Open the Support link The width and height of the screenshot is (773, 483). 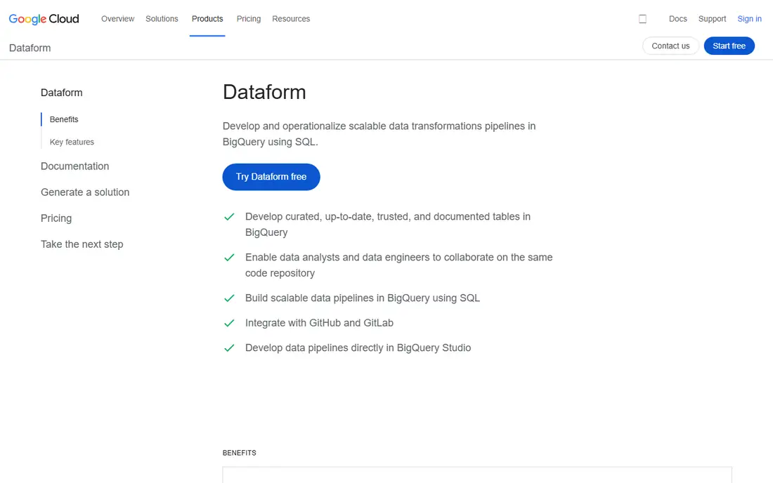point(712,19)
